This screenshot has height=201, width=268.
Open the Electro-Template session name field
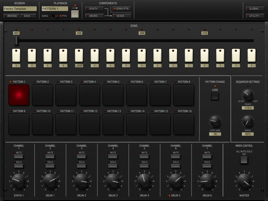[x=20, y=8]
